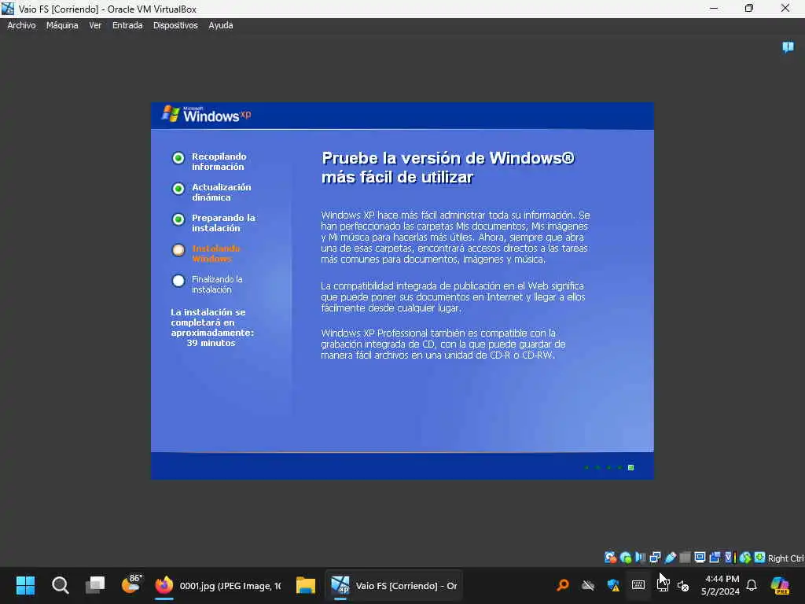The image size is (805, 604).
Task: Click the optical drive indicator in VirtualBox status bar
Action: click(x=625, y=558)
